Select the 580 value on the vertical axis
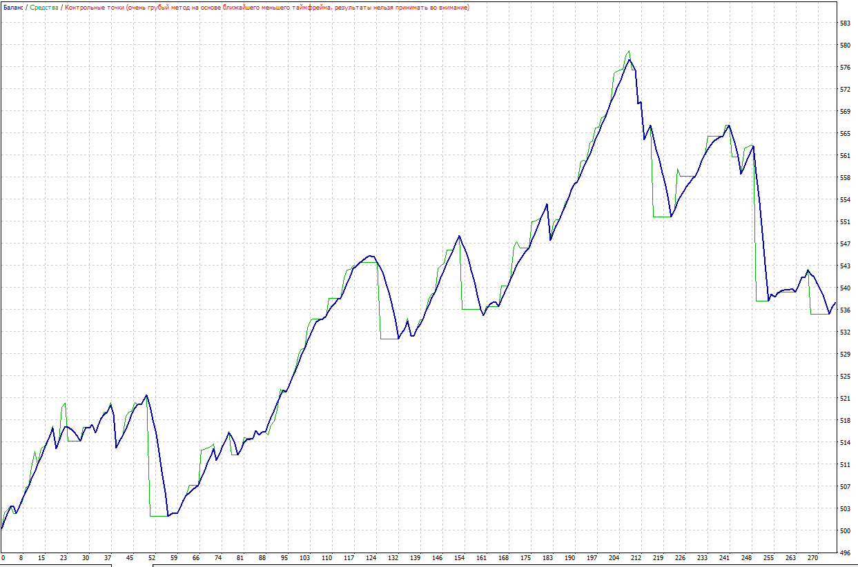 tap(844, 46)
